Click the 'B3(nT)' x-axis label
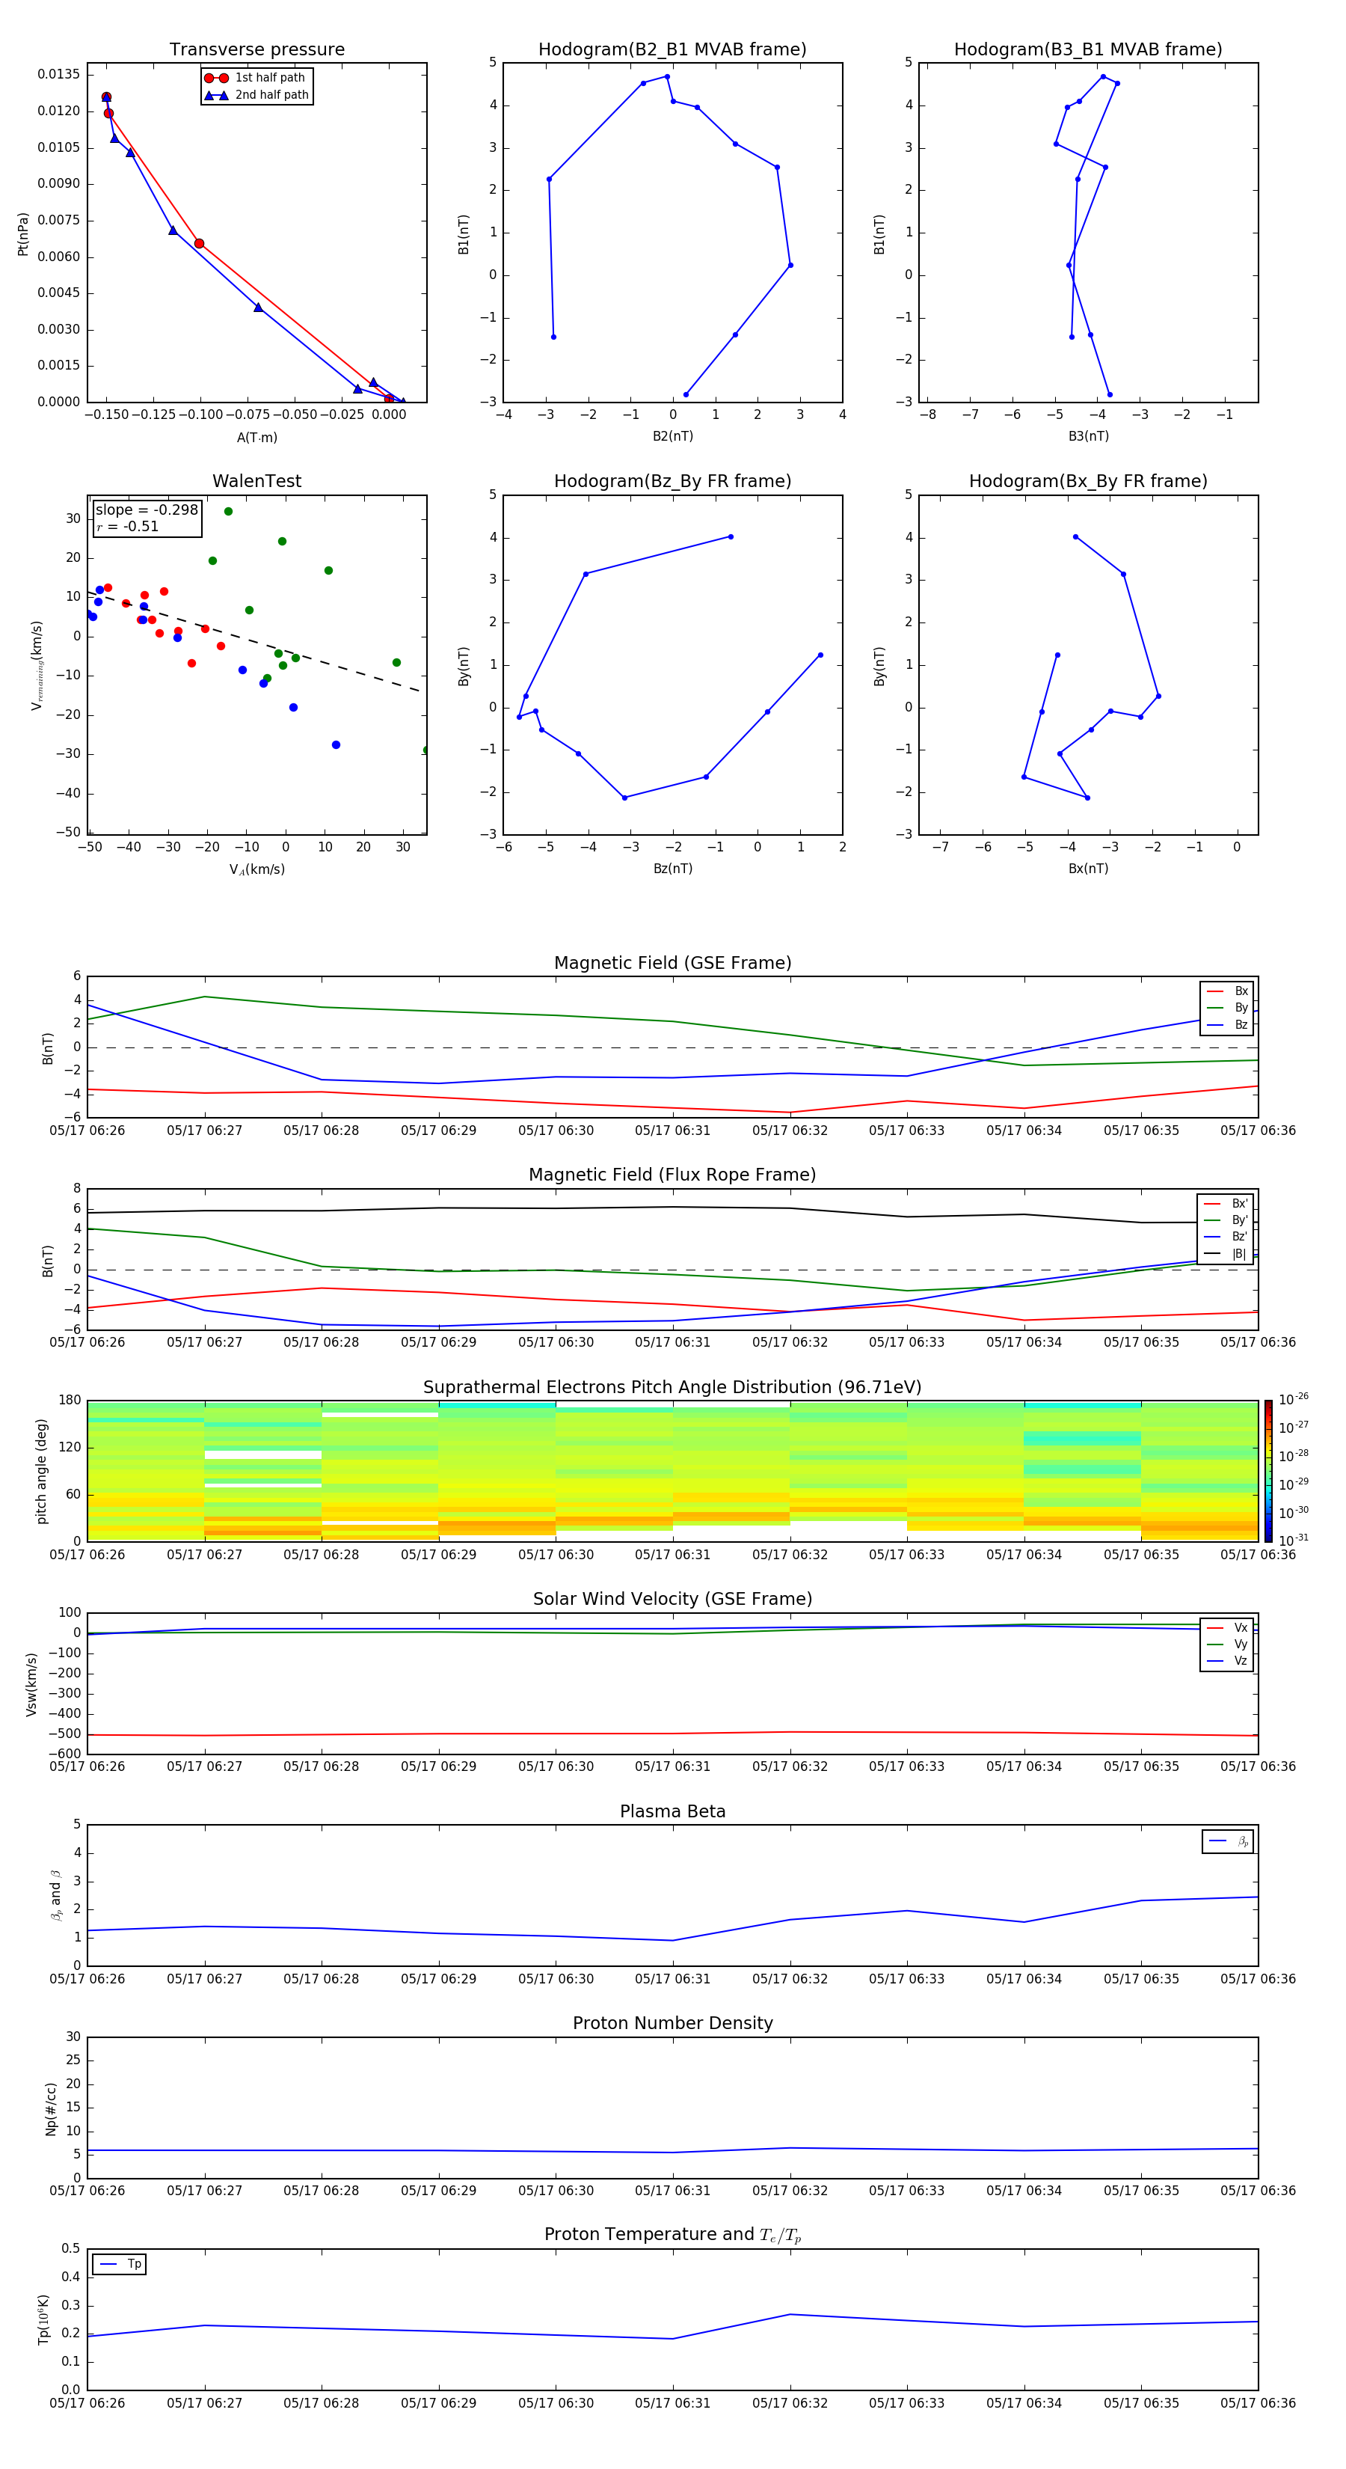 (x=1088, y=436)
